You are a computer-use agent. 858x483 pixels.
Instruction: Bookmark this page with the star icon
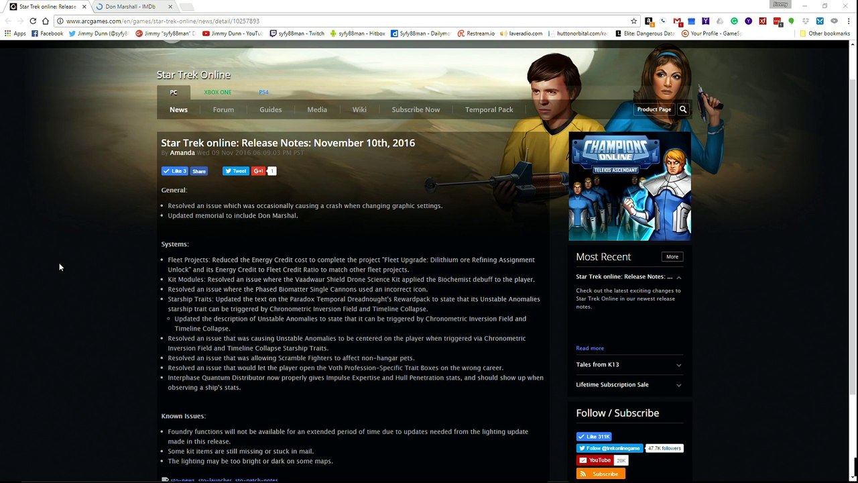tap(633, 21)
